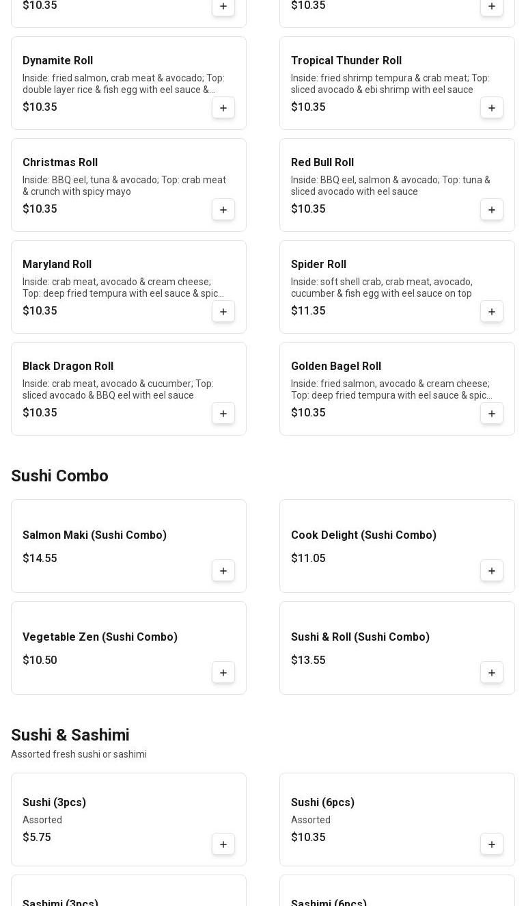View Salmon Maki (Sushi Combo) details

94,535
